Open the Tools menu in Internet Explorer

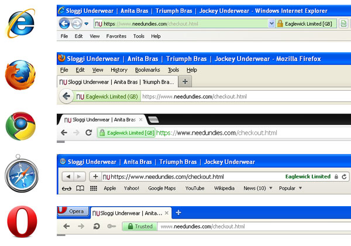click(x=139, y=36)
